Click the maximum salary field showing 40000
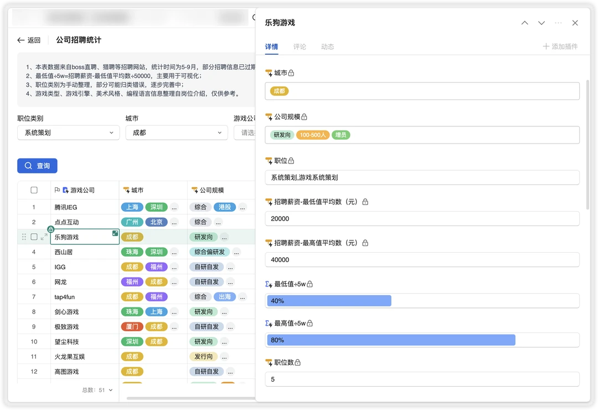Screen dimensions: 598x410 (x=422, y=260)
